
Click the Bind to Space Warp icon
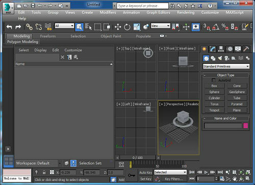(x=48, y=27)
